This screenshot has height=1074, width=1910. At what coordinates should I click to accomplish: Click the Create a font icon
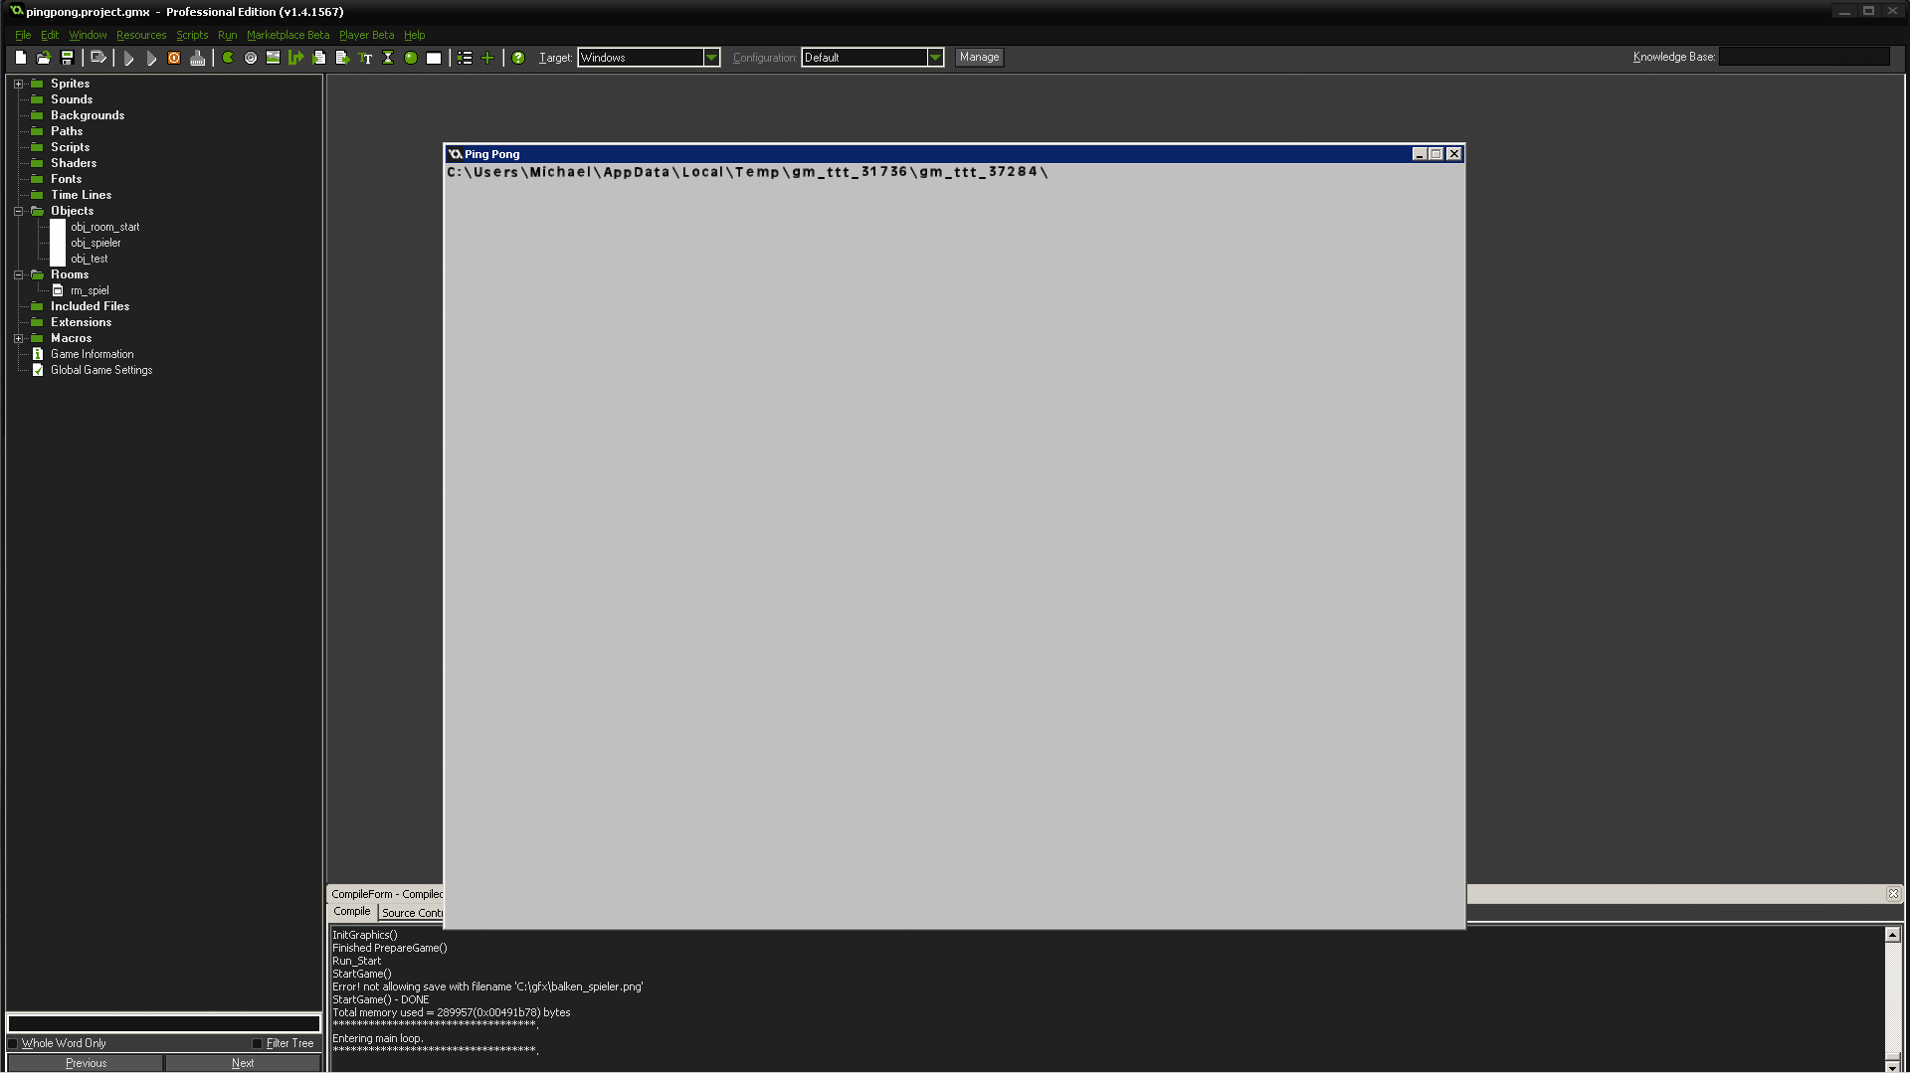coord(365,58)
